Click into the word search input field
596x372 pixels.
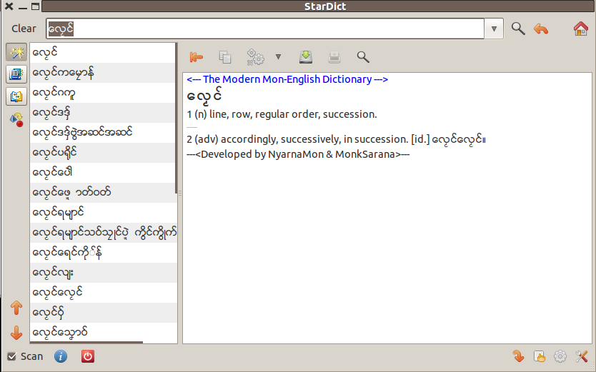[x=264, y=29]
